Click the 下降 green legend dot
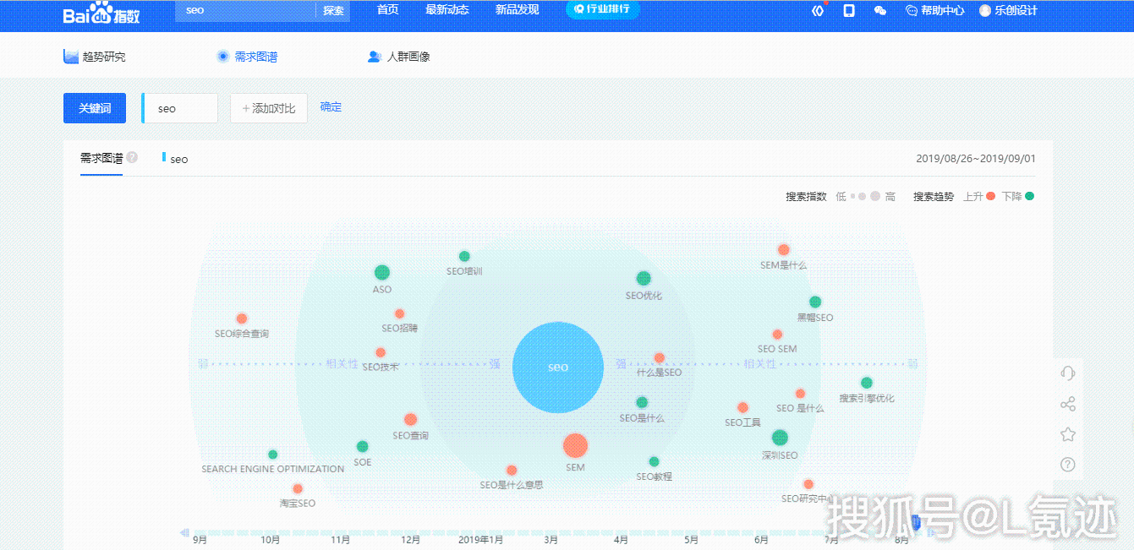1134x550 pixels. tap(1029, 196)
